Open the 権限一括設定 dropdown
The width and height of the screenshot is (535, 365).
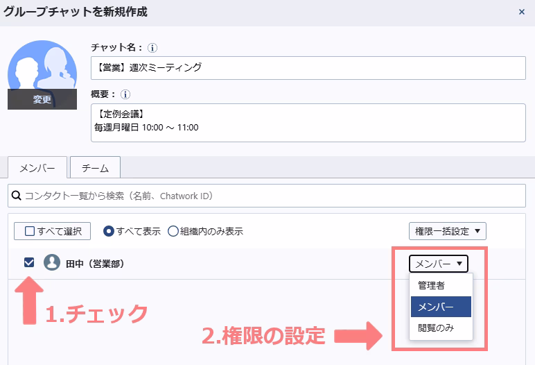coord(447,231)
